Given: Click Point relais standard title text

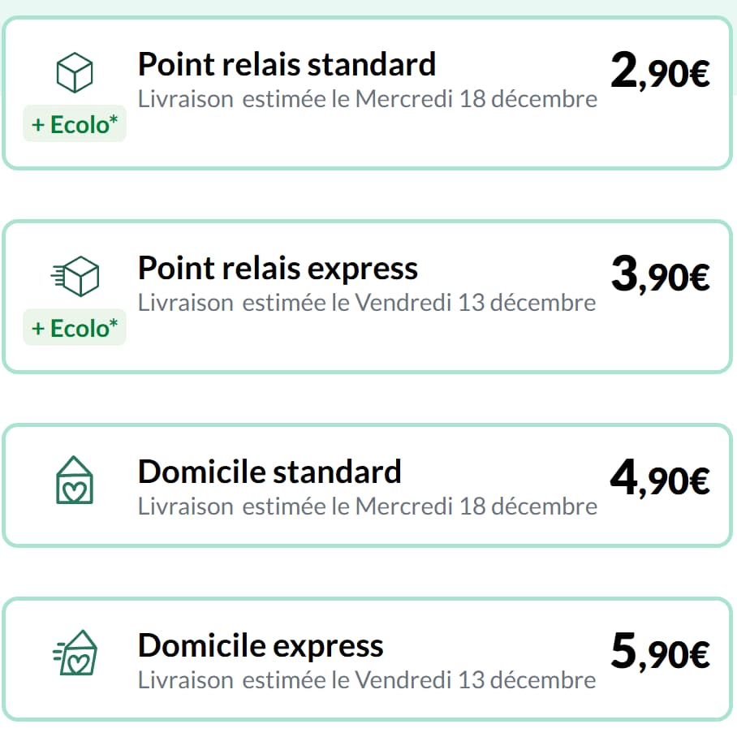Looking at the screenshot, I should tap(287, 64).
